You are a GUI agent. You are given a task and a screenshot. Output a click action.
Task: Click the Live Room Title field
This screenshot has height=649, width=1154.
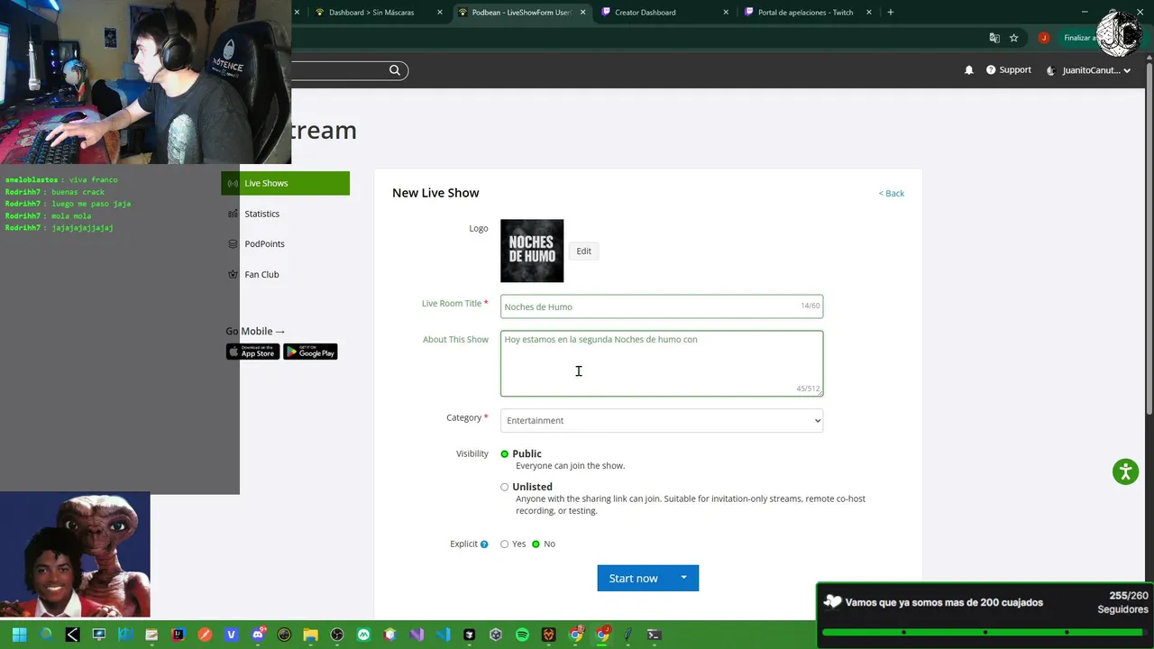pyautogui.click(x=662, y=306)
